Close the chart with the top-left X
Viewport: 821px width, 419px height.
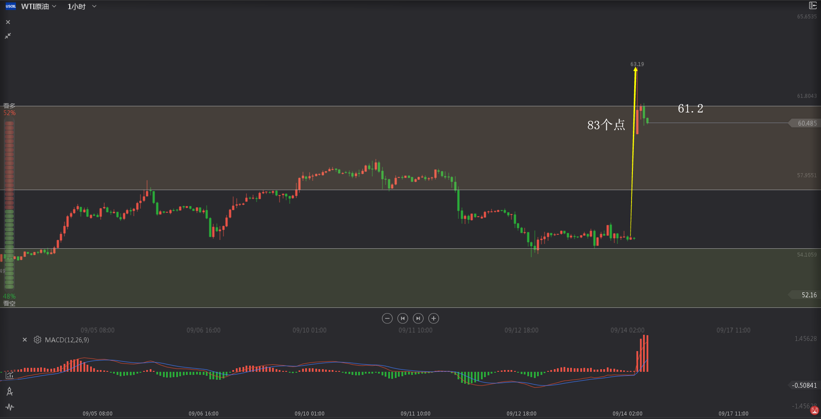point(8,22)
